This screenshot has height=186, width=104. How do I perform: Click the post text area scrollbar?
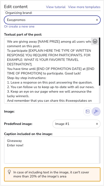[100, 70]
